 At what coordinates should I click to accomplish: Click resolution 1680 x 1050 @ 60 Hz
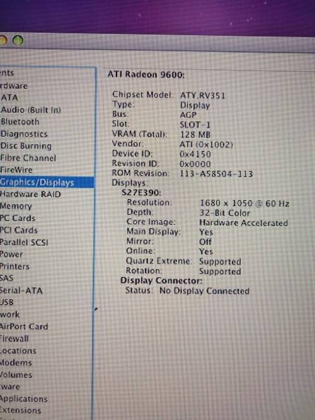(x=244, y=203)
